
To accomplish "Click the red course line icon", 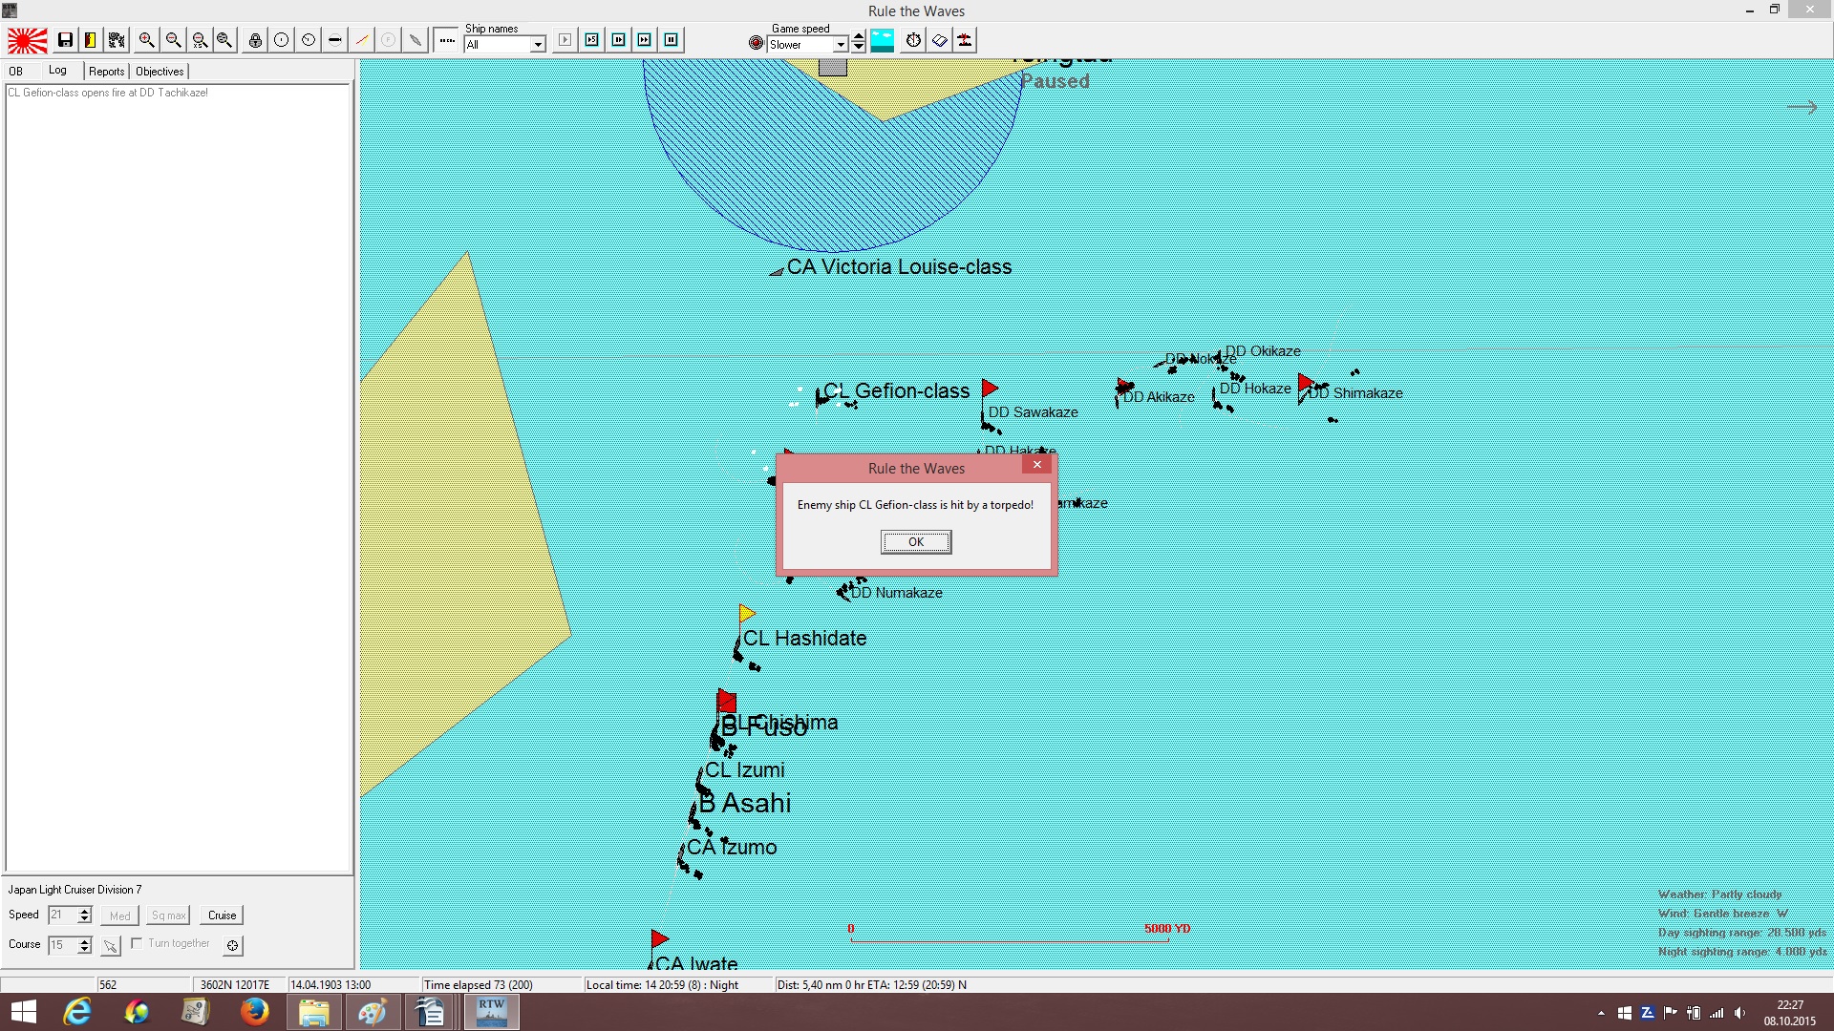I will coord(362,40).
